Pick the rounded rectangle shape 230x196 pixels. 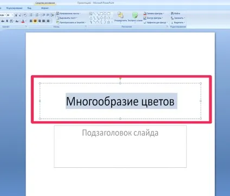point(108,14)
